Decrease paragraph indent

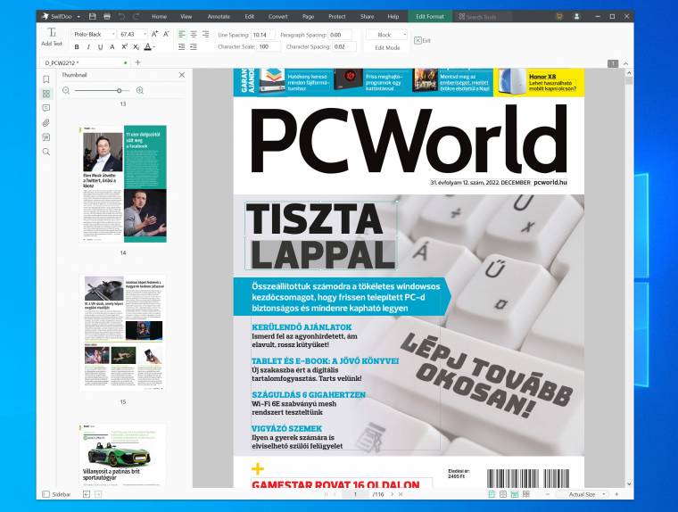click(x=182, y=46)
